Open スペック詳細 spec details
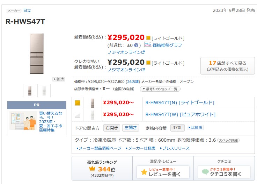 pos(228,140)
